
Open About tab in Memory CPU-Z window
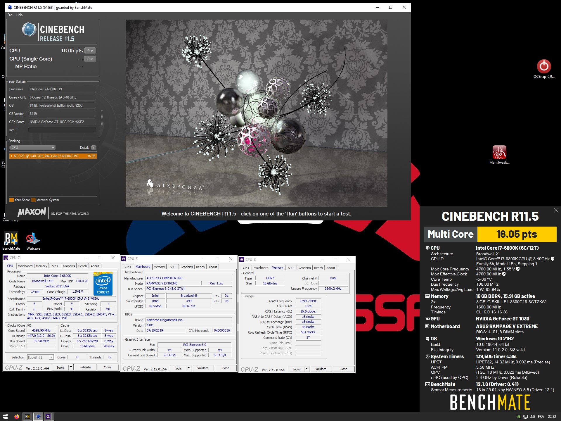[x=331, y=268]
